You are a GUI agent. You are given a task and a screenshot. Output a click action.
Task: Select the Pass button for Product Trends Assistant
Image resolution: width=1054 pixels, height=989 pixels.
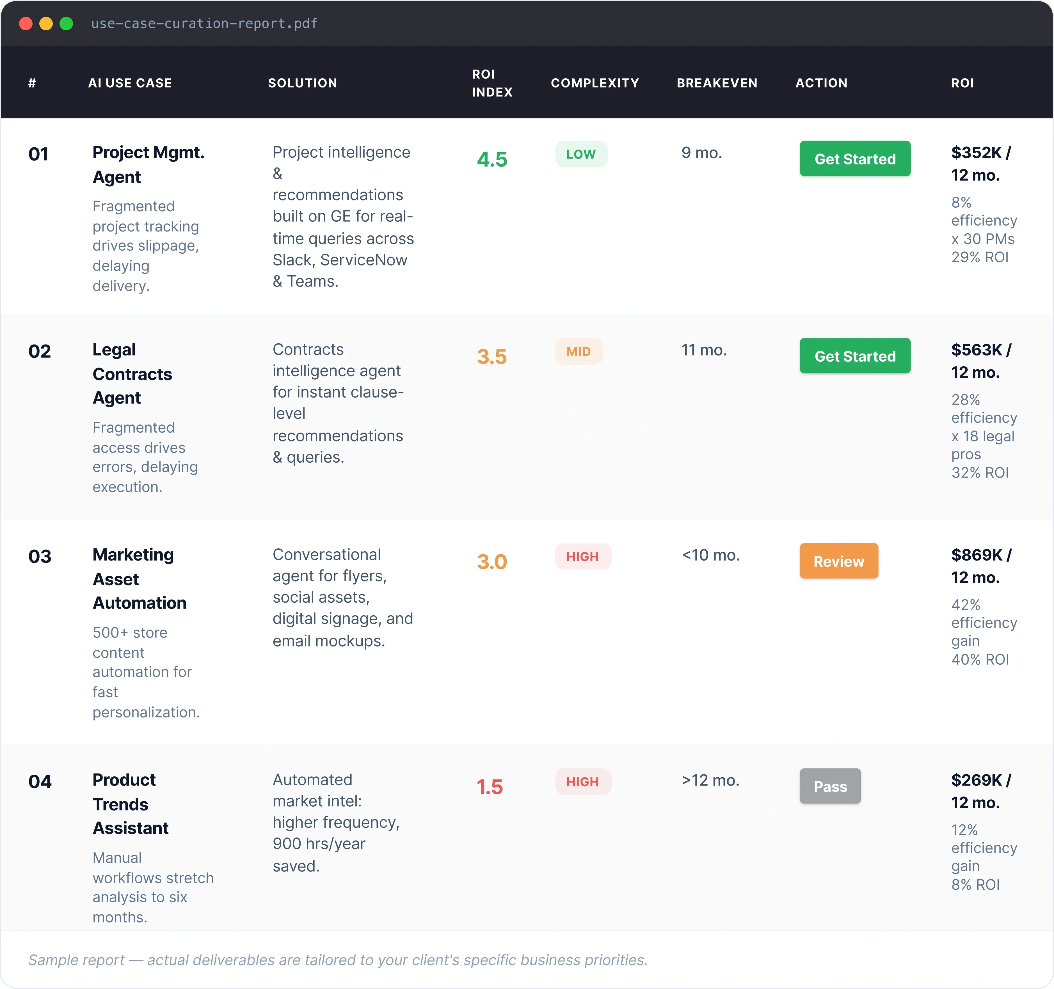coord(830,786)
